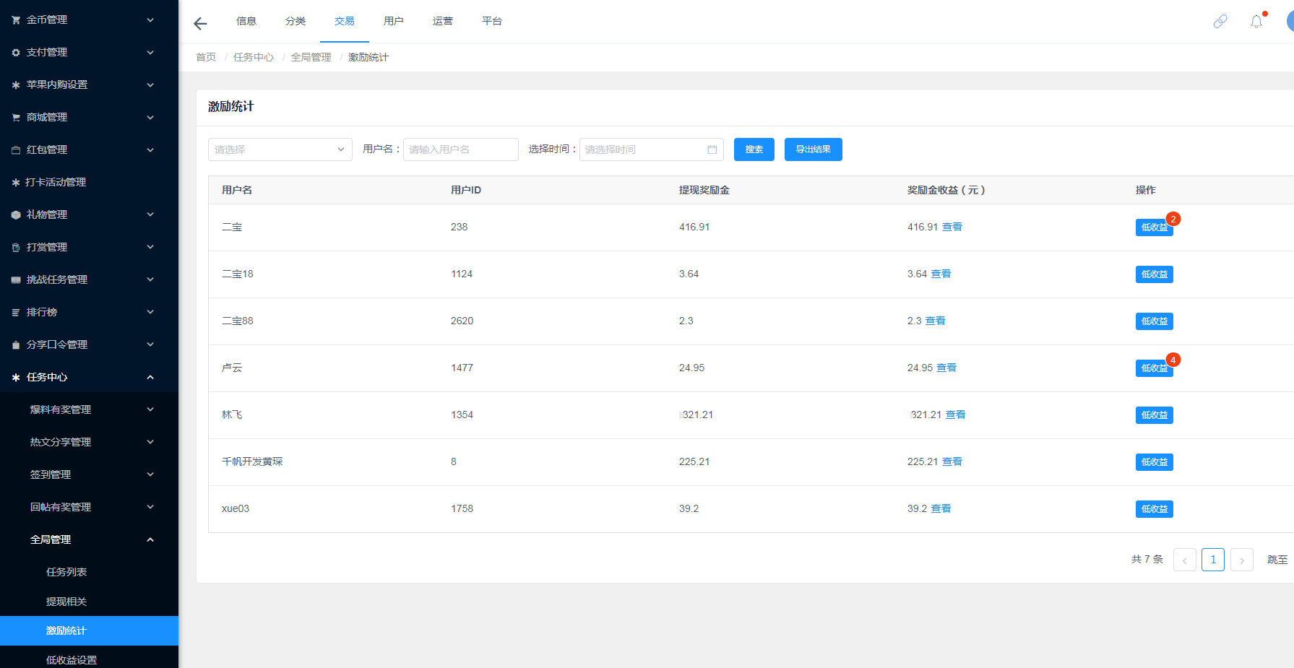The image size is (1294, 668).
Task: Go to 任务中心 breadcrumb
Action: click(254, 57)
